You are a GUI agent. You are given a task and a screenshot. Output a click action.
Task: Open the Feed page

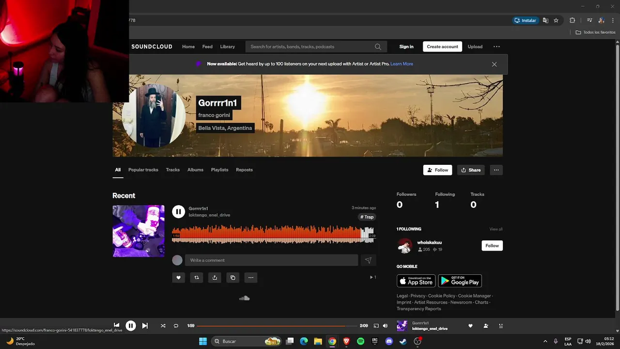coord(207,47)
